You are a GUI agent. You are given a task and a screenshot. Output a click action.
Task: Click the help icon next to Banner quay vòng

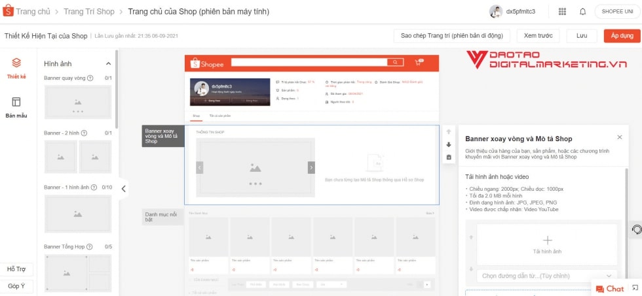tap(90, 78)
